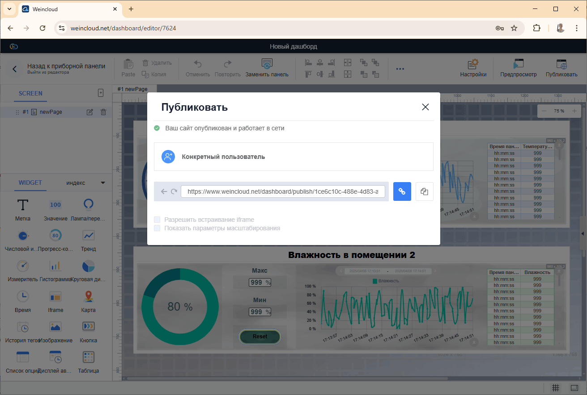587x395 pixels.
Task: Open Предпросмотр preview
Action: (518, 64)
